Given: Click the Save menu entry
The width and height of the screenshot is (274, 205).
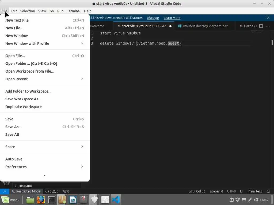Looking at the screenshot, I should click(45, 119).
